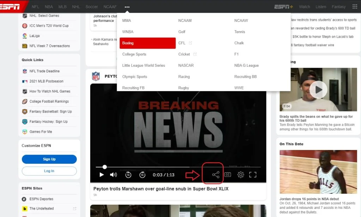Open ESPN Deportes site link
Screen dimensions: 361x217
pos(41,199)
